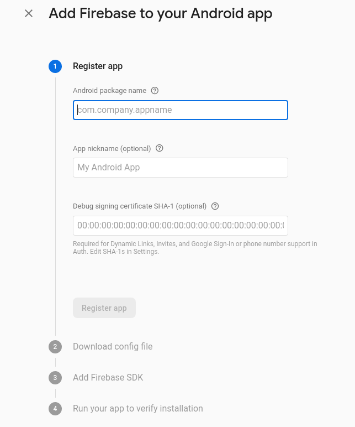Click the Android package name label
Screen dimensions: 355x427
(x=109, y=91)
